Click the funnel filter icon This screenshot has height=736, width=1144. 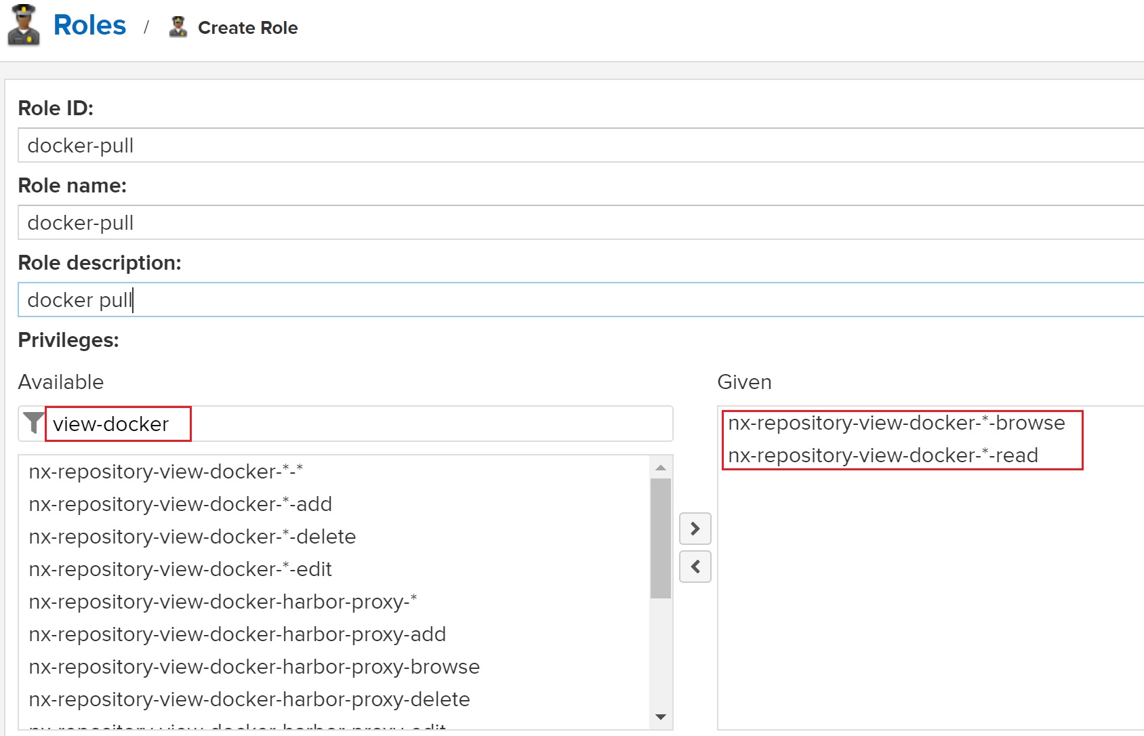33,423
